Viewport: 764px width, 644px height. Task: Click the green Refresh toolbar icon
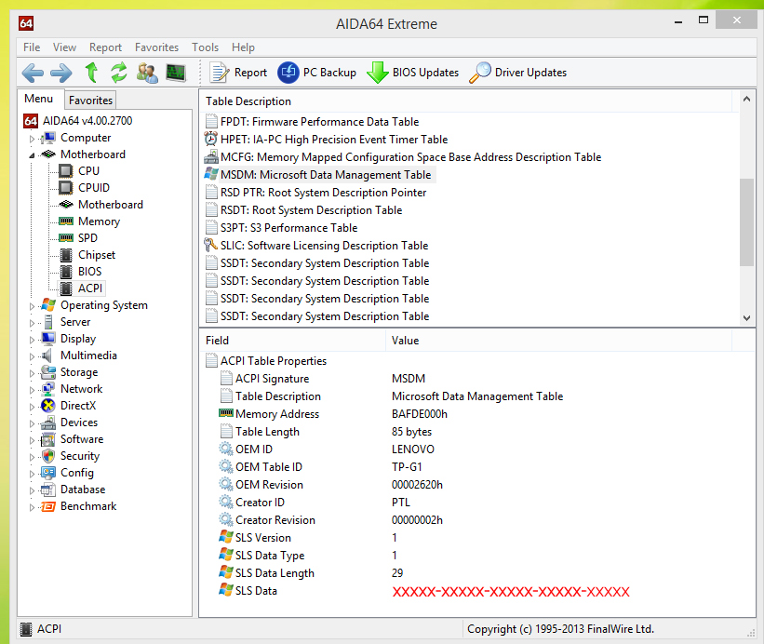pos(119,73)
